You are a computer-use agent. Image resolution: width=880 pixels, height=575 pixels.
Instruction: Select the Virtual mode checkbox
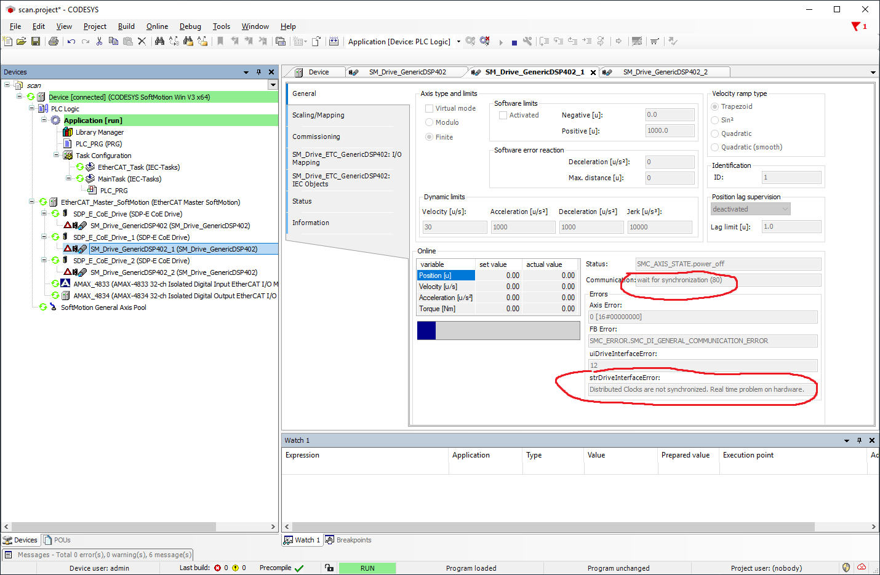430,108
